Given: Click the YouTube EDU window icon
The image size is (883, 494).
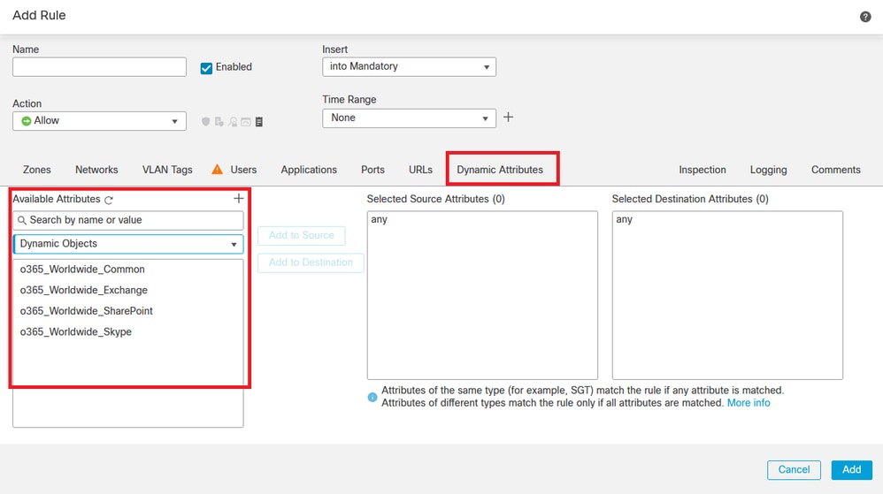Looking at the screenshot, I should point(246,122).
